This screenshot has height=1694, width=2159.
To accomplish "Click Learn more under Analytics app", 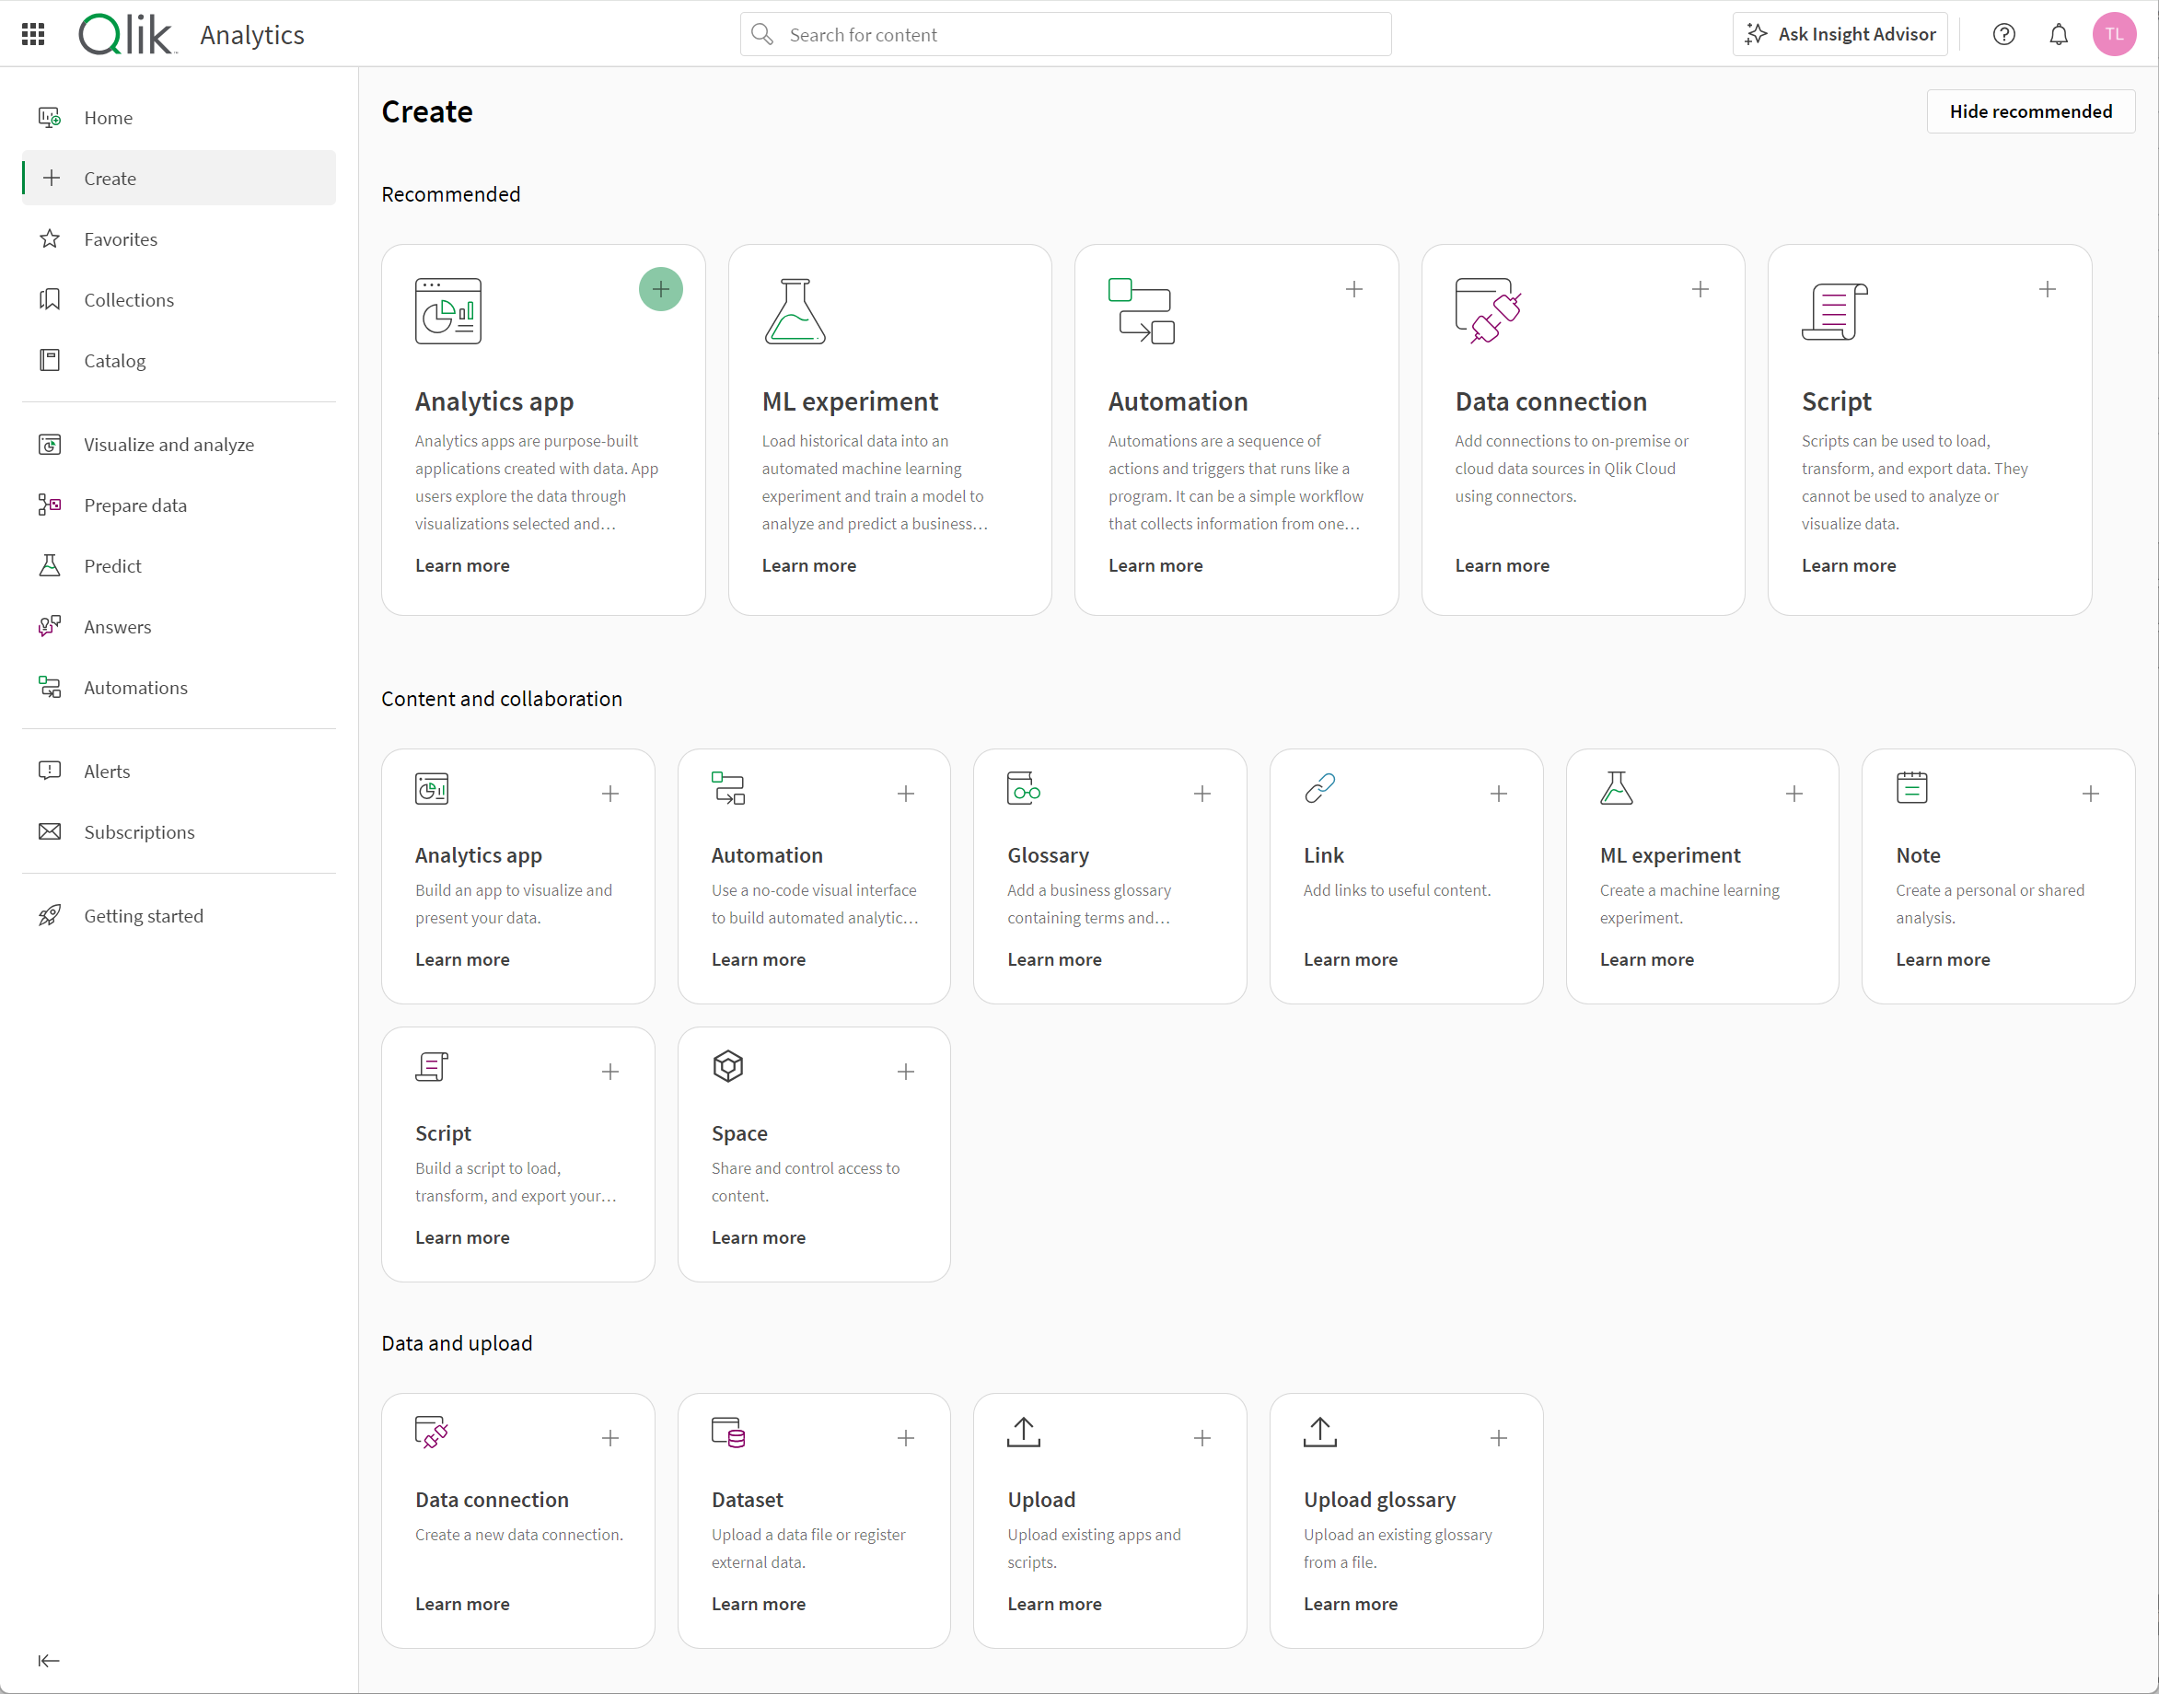I will 462,566.
